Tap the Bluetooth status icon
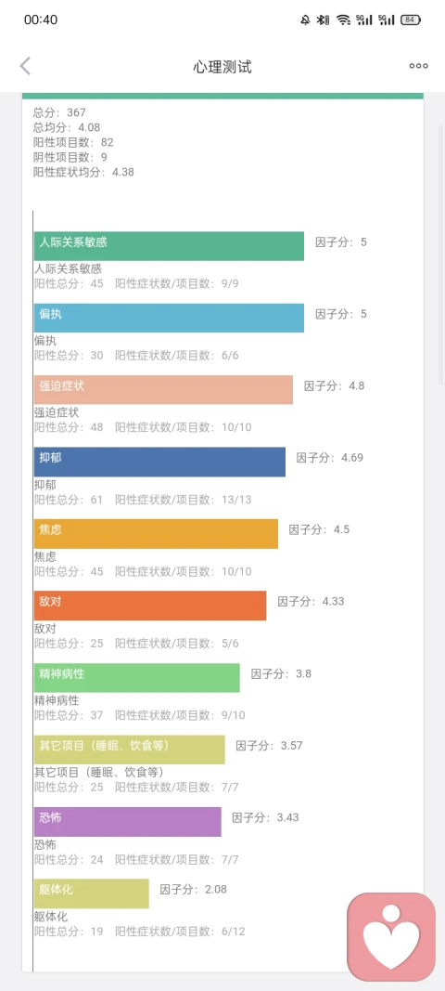Screen dimensions: 445x991 [324, 20]
